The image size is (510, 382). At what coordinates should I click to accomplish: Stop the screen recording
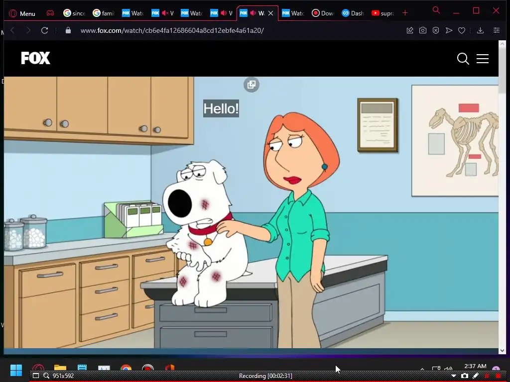click(x=498, y=376)
